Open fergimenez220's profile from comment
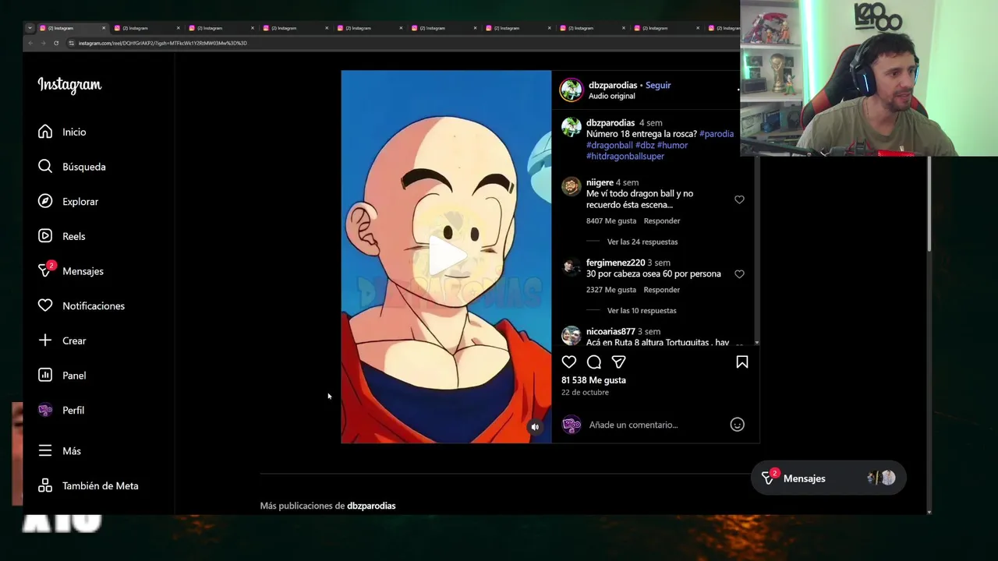 [x=615, y=263]
